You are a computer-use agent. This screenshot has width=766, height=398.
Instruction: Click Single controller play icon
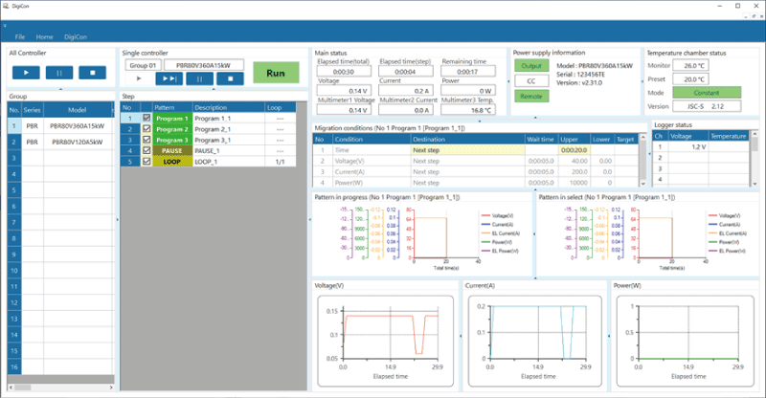click(x=139, y=78)
